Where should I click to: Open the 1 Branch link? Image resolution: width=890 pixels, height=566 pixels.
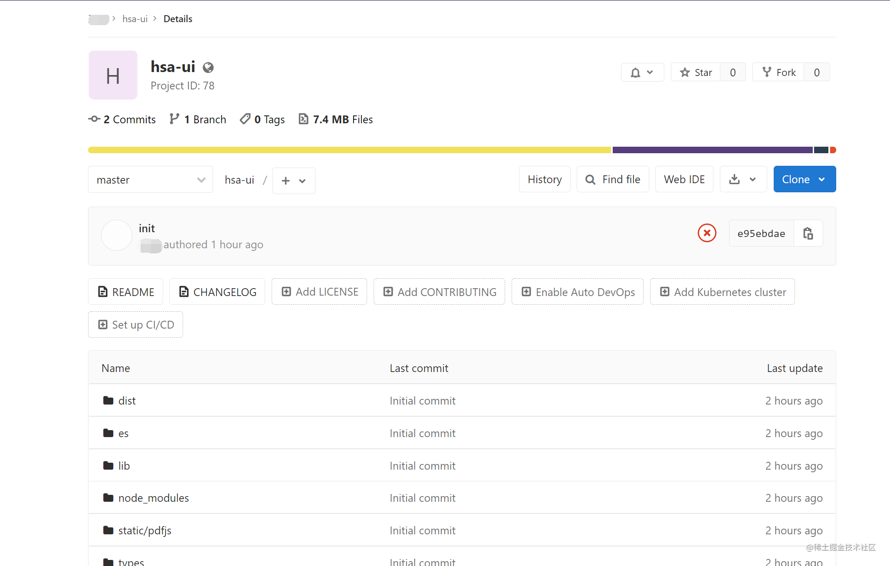click(x=198, y=119)
